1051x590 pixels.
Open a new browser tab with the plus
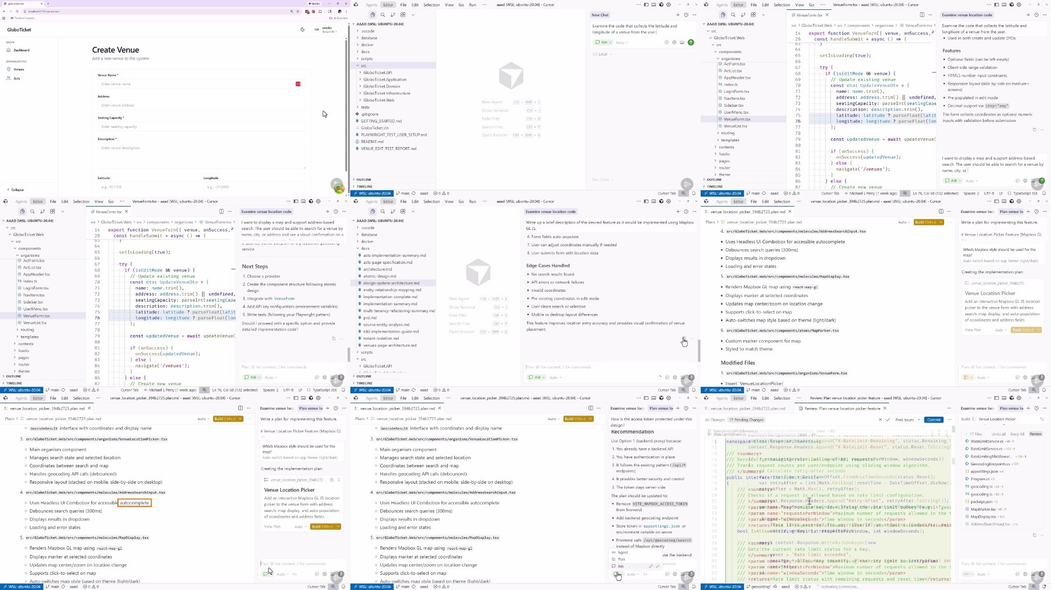tap(48, 4)
